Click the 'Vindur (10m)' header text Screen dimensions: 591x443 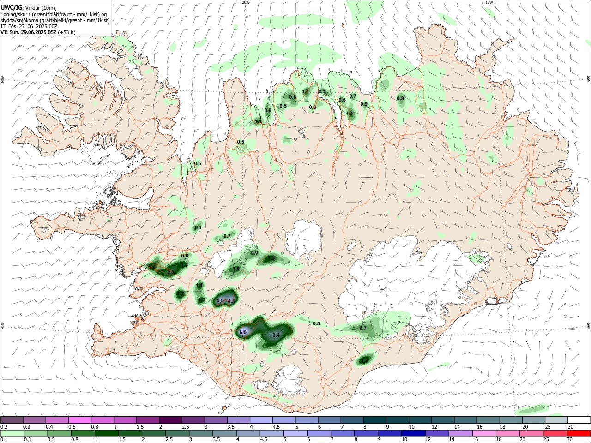pos(40,8)
